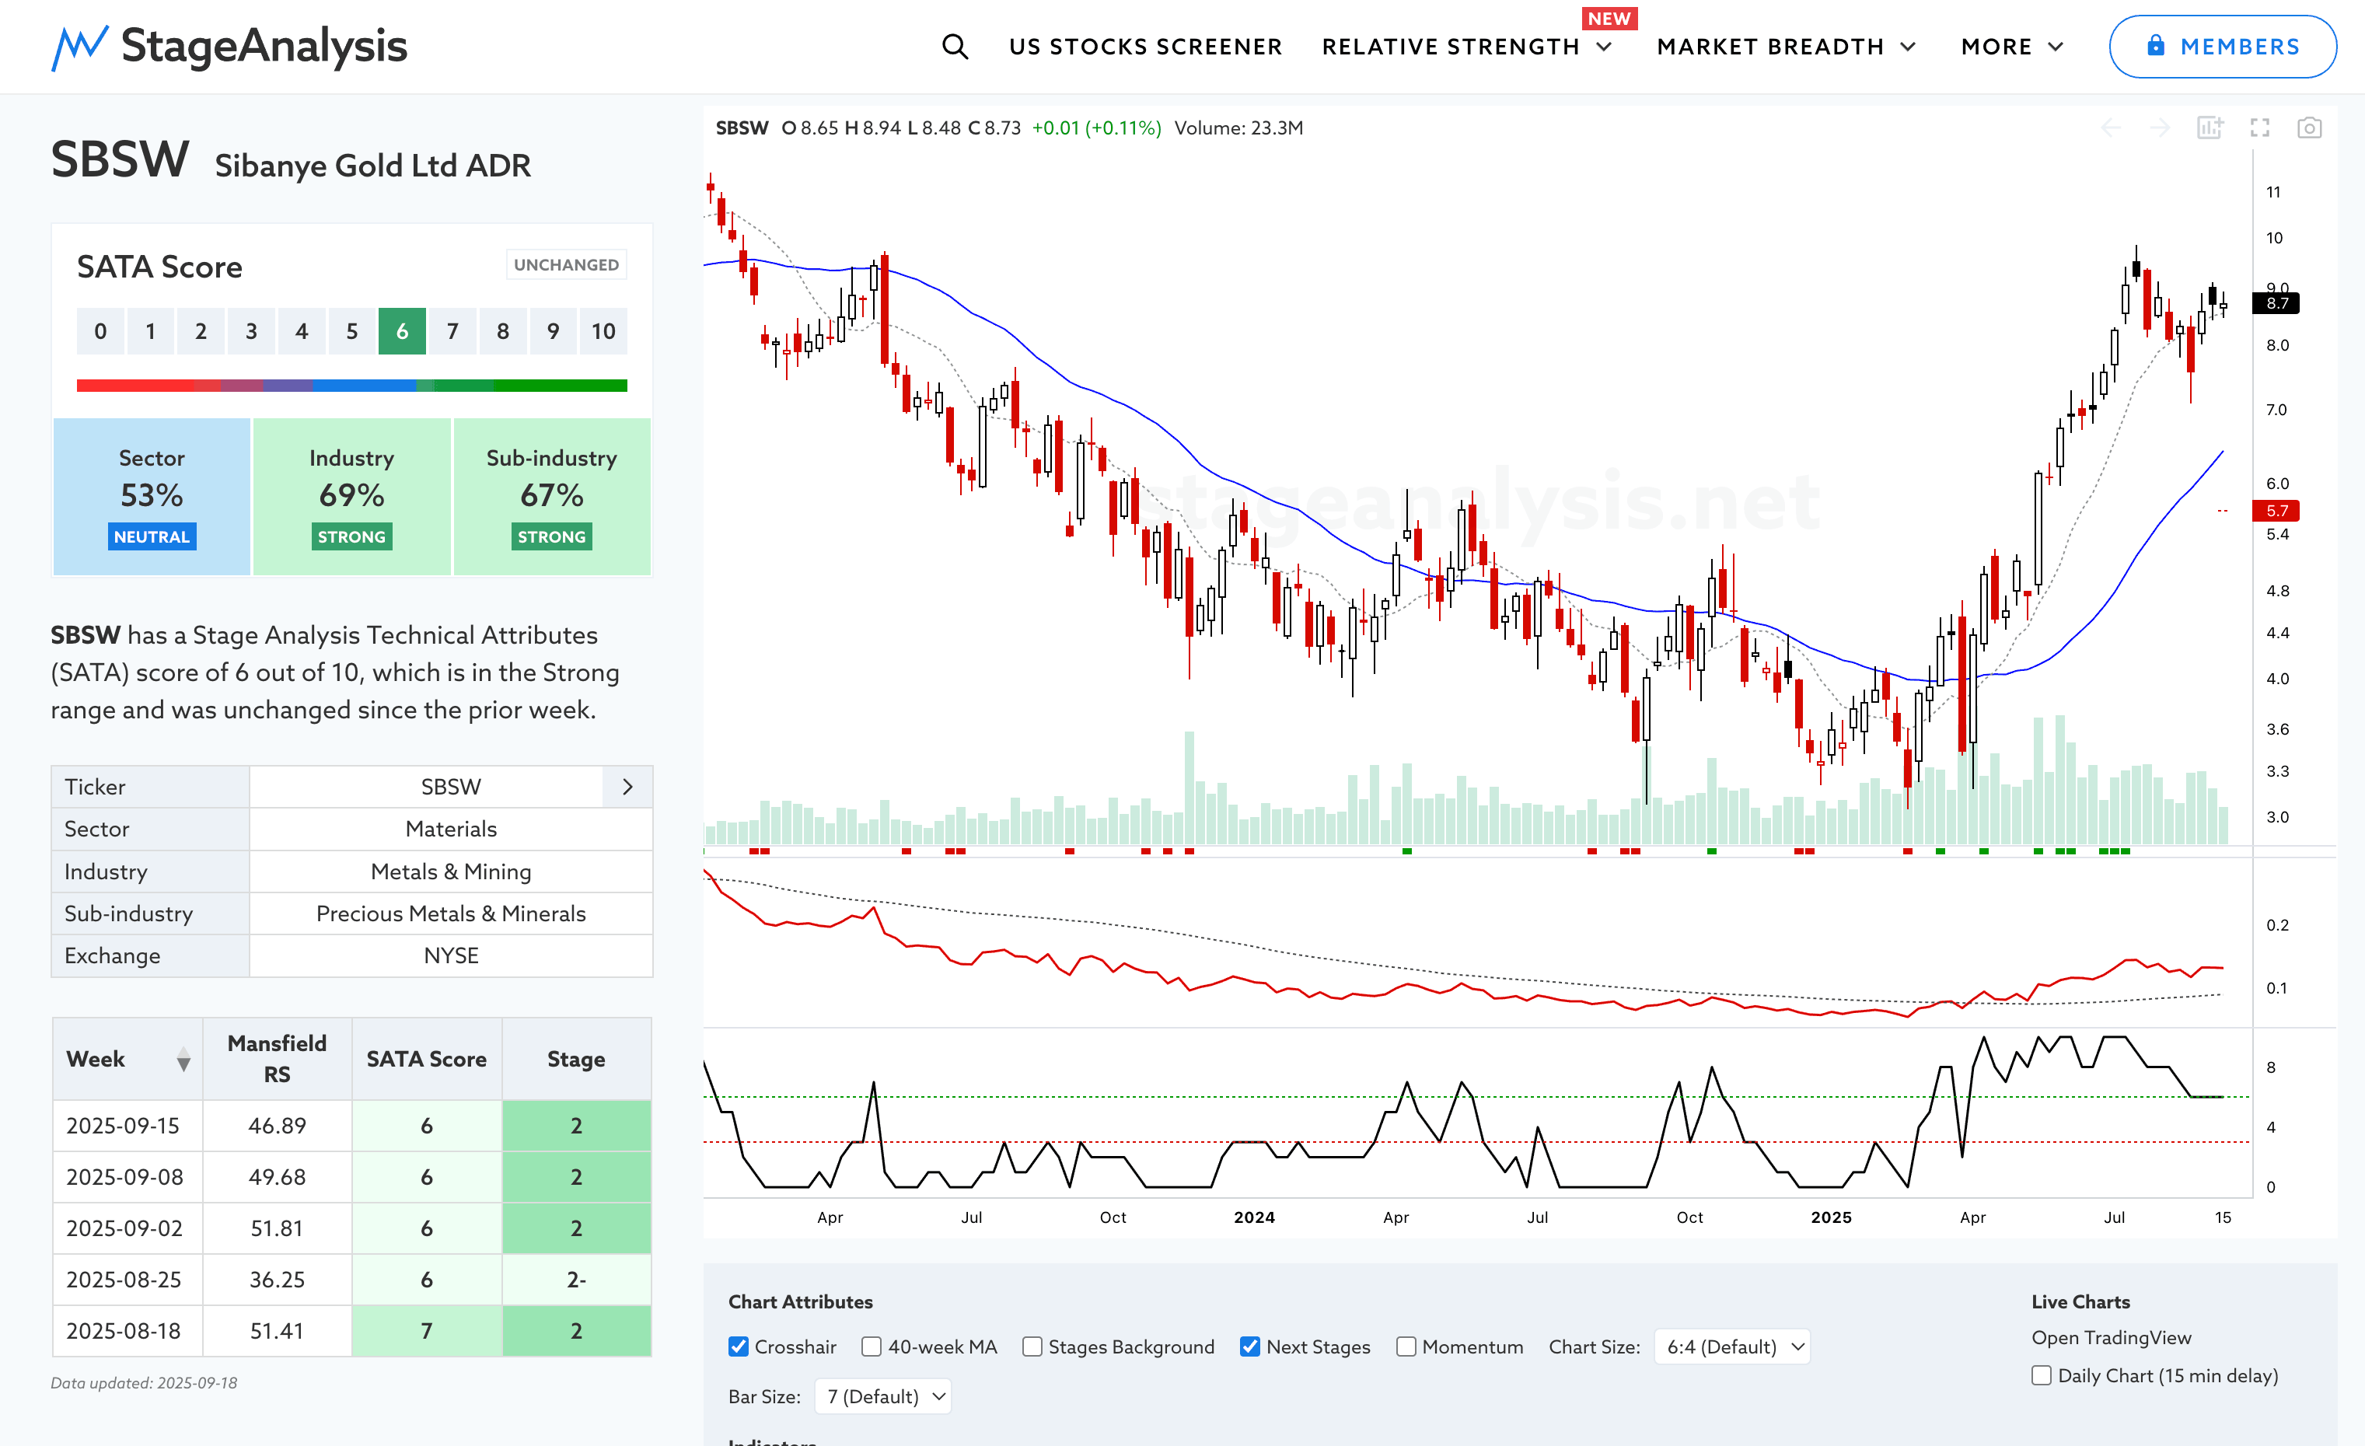Click the chart forward arrow icon
Image resolution: width=2365 pixels, height=1446 pixels.
pos(2160,127)
